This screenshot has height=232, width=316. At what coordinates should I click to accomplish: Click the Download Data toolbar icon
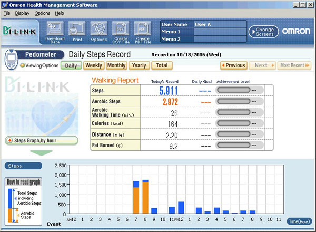pyautogui.click(x=55, y=32)
